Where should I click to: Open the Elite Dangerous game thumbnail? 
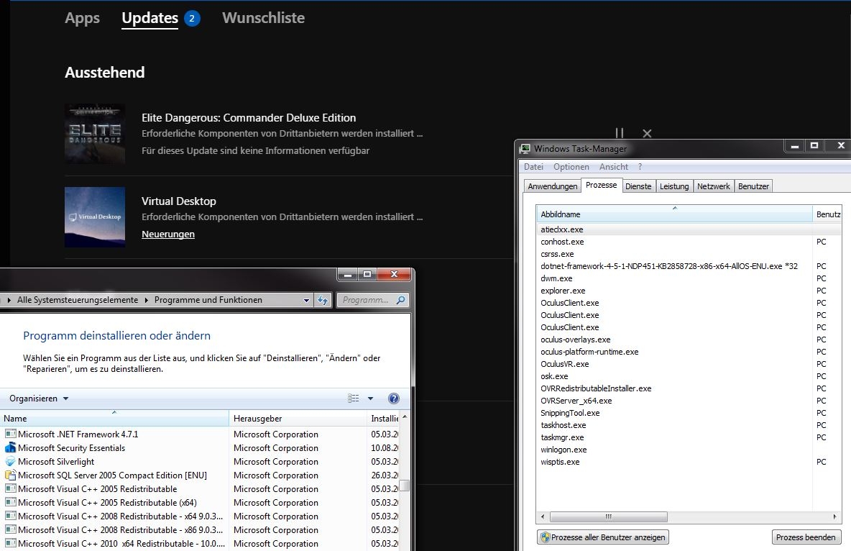(x=95, y=134)
